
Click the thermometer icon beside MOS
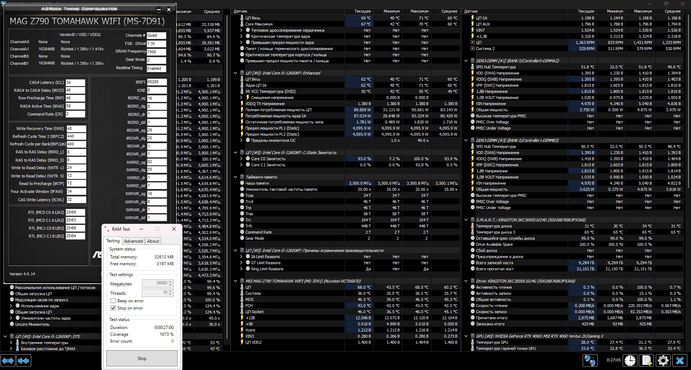click(x=242, y=299)
